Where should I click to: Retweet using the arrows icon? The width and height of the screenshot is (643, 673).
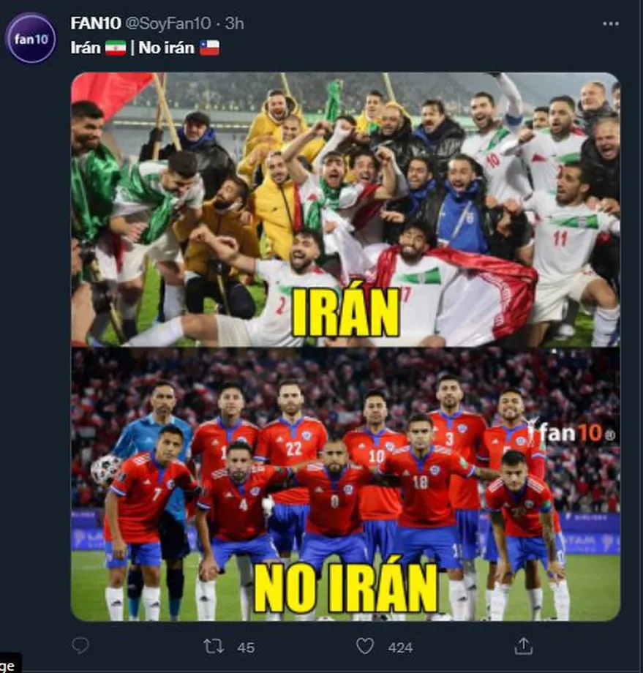(213, 646)
